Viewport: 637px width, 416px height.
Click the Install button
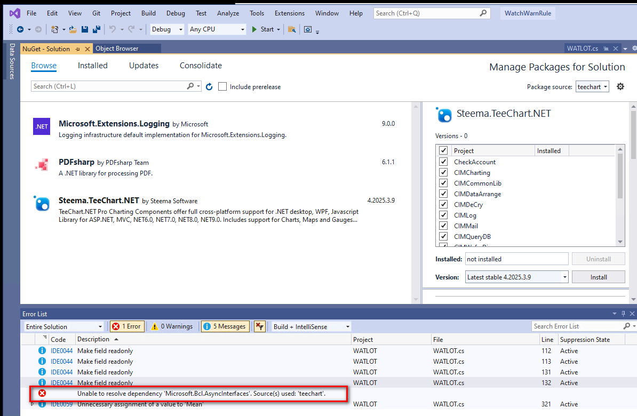point(599,277)
